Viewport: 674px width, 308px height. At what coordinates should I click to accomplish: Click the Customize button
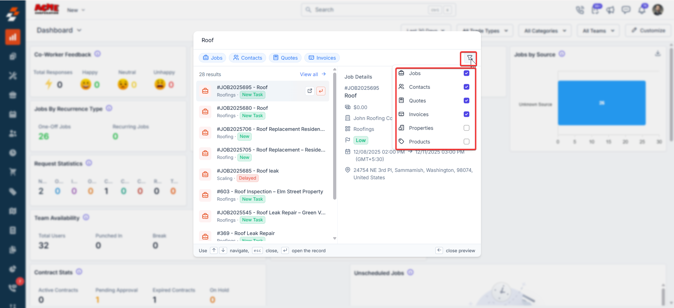click(x=648, y=31)
